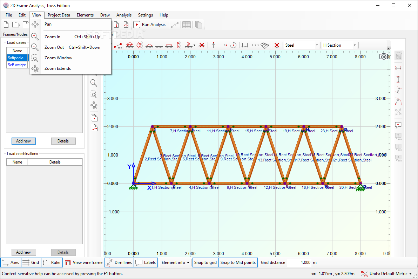Click the New file icon in toolbar
Image resolution: width=418 pixels, height=279 pixels.
(x=6, y=25)
